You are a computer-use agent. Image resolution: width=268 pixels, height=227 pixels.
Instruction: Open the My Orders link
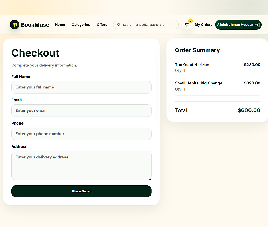click(x=204, y=25)
